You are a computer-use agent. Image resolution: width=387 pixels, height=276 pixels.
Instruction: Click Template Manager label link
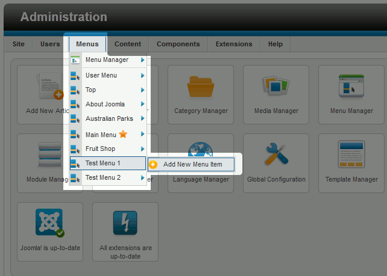pyautogui.click(x=351, y=179)
